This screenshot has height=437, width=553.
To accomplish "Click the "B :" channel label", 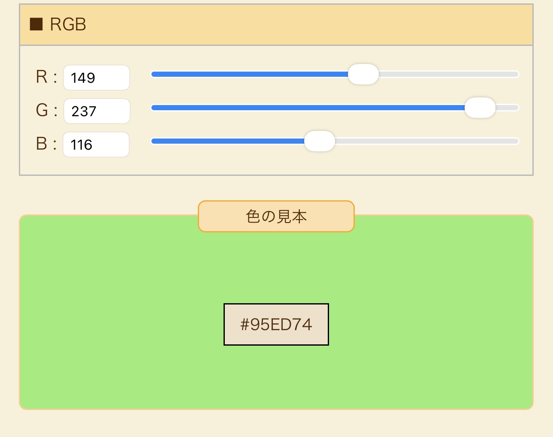I will [46, 144].
